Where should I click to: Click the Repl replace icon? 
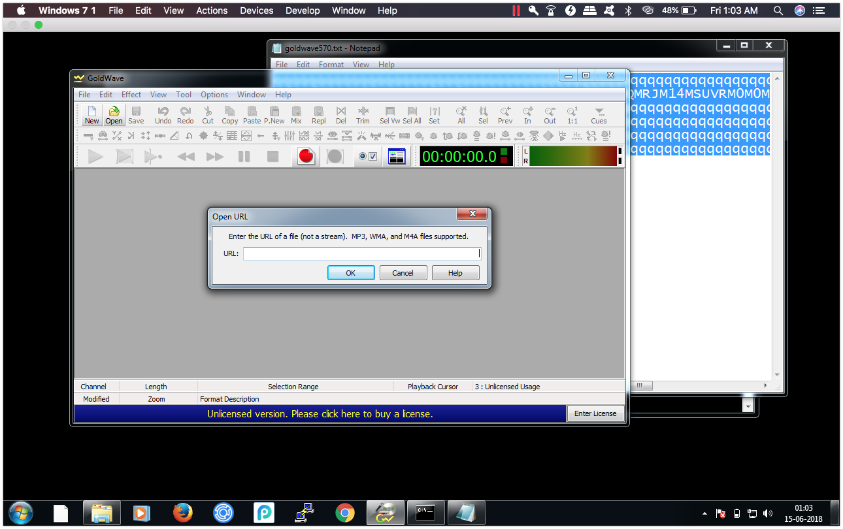point(319,115)
